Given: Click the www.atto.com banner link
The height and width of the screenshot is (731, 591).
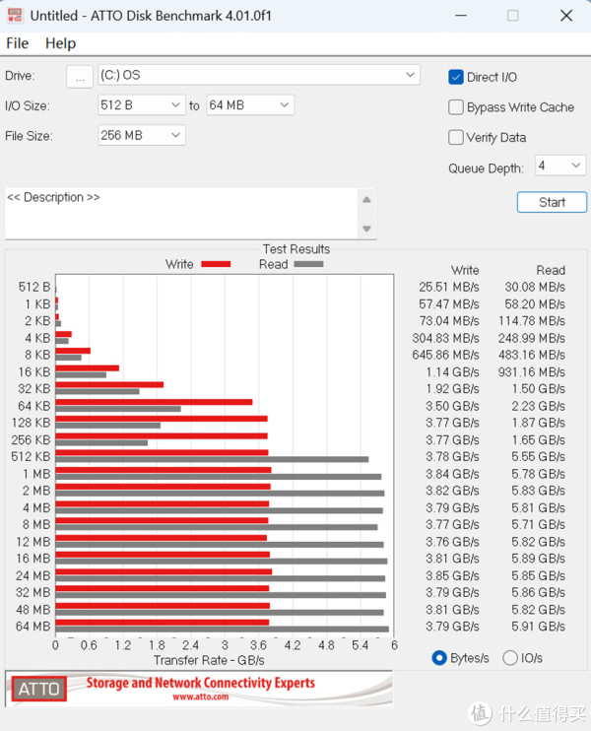Looking at the screenshot, I should tap(200, 697).
